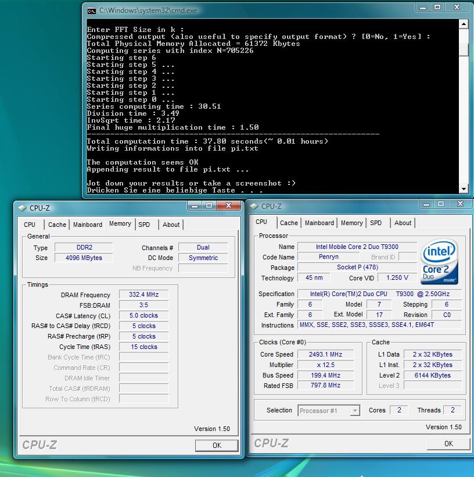This screenshot has width=474, height=477.
Task: Click the cmd.exe title bar icon
Action: [91, 11]
